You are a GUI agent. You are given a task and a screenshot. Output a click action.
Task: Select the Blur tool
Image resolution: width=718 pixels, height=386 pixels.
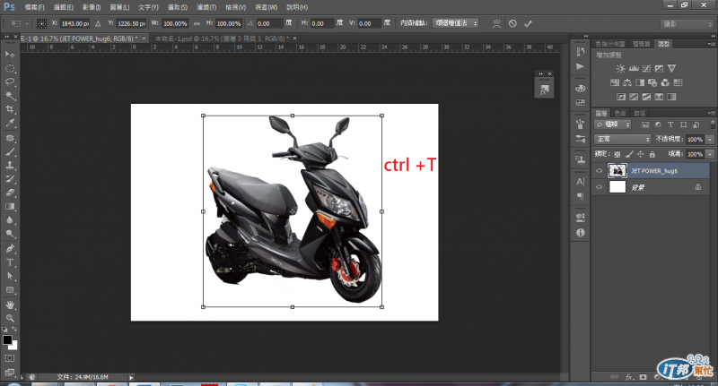[x=10, y=220]
